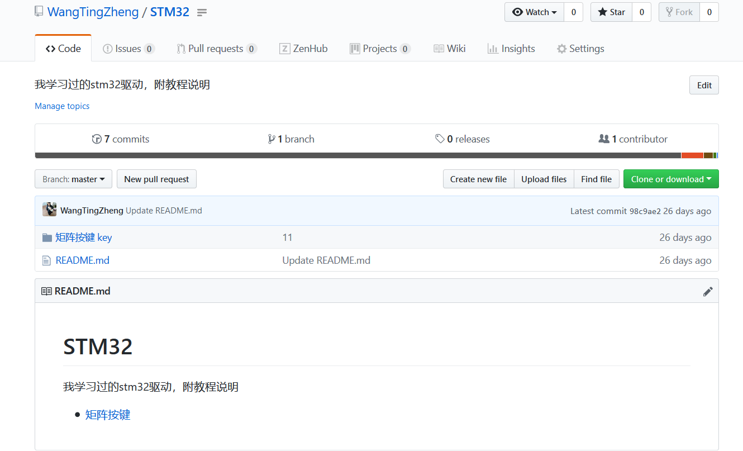The image size is (743, 451).
Task: Click the Fork button
Action: 679,12
